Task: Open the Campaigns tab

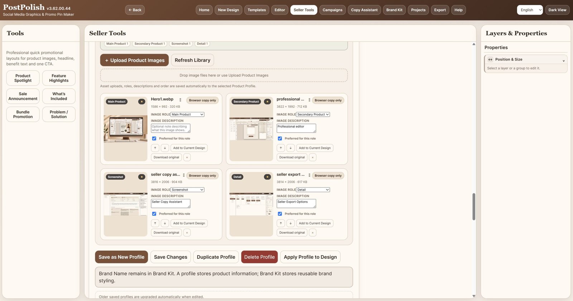Action: (x=332, y=10)
